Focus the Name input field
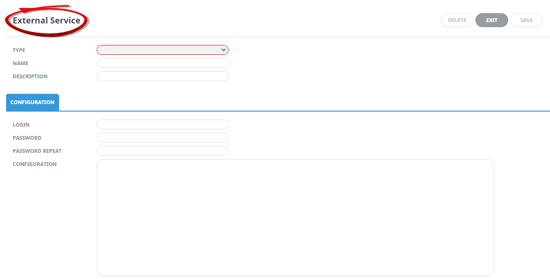This screenshot has width=550, height=279. point(163,63)
